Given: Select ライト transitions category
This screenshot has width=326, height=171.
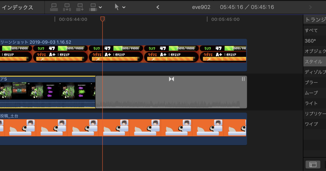Looking at the screenshot, I should point(311,103).
